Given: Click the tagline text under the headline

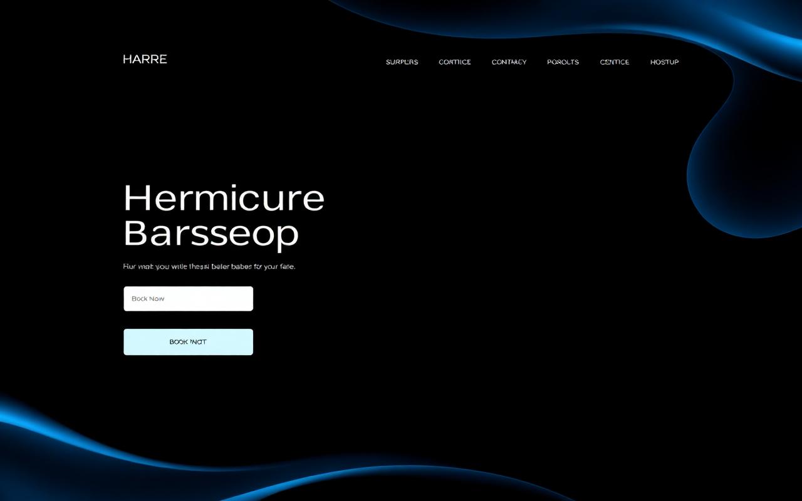Looking at the screenshot, I should pyautogui.click(x=209, y=267).
